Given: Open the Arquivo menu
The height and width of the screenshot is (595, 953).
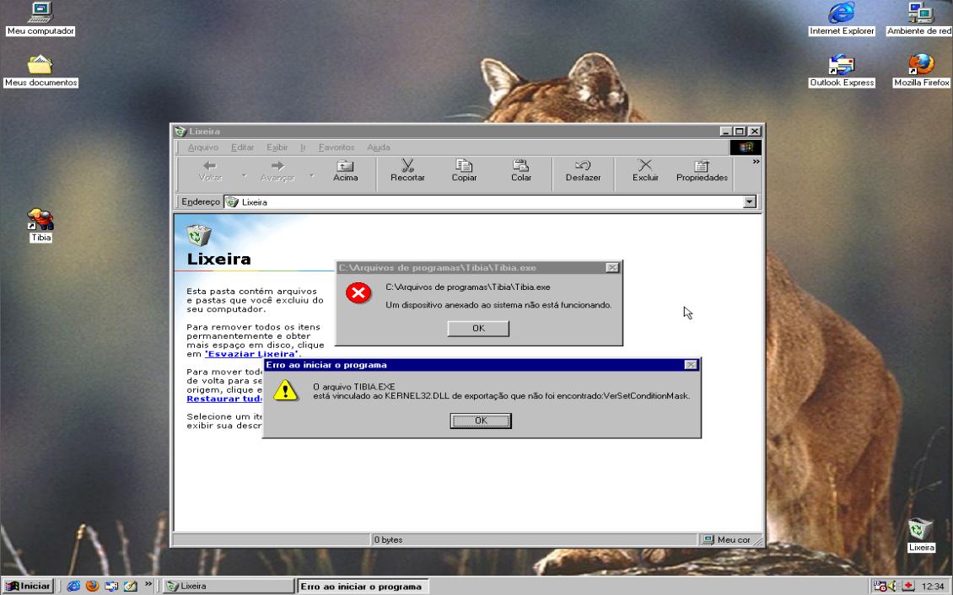Looking at the screenshot, I should pyautogui.click(x=202, y=147).
